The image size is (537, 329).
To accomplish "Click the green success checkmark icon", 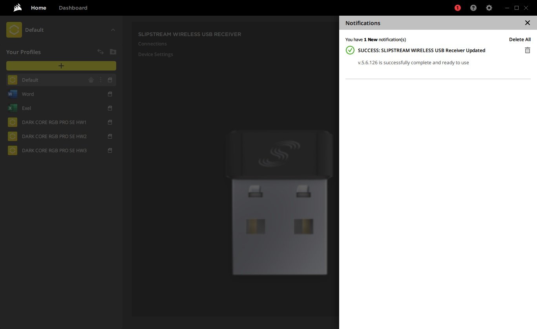I will coord(350,50).
